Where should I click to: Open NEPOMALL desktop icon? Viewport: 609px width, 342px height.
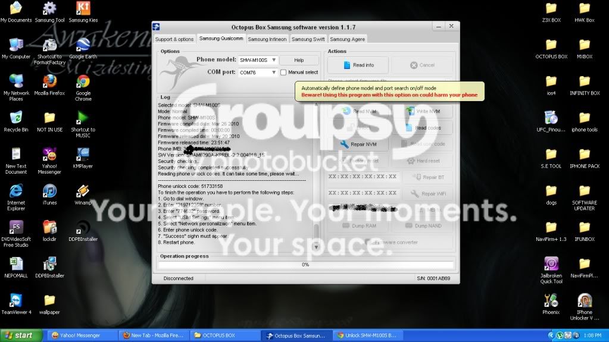pos(16,267)
